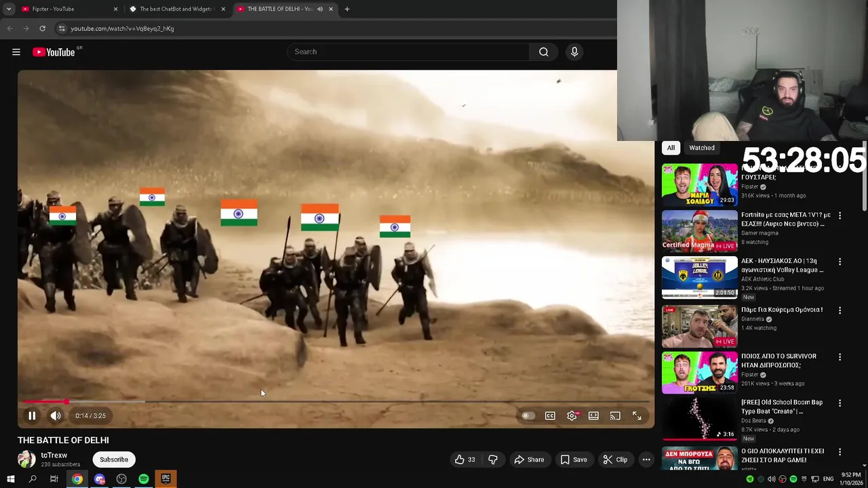Open ΠΟΙΟΣ ΑΠΟ ΤΟ SURVIVOR video title
Viewport: 868px width, 488px height.
[x=779, y=361]
